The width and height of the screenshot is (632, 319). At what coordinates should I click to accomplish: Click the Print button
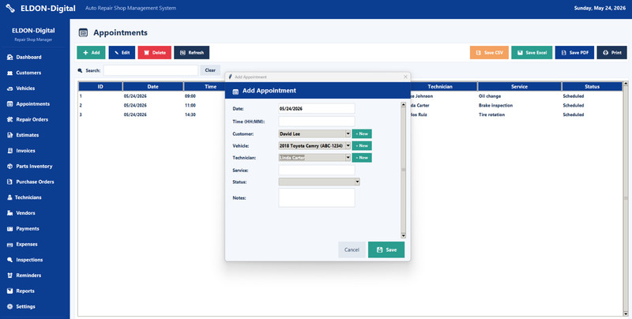click(x=611, y=52)
